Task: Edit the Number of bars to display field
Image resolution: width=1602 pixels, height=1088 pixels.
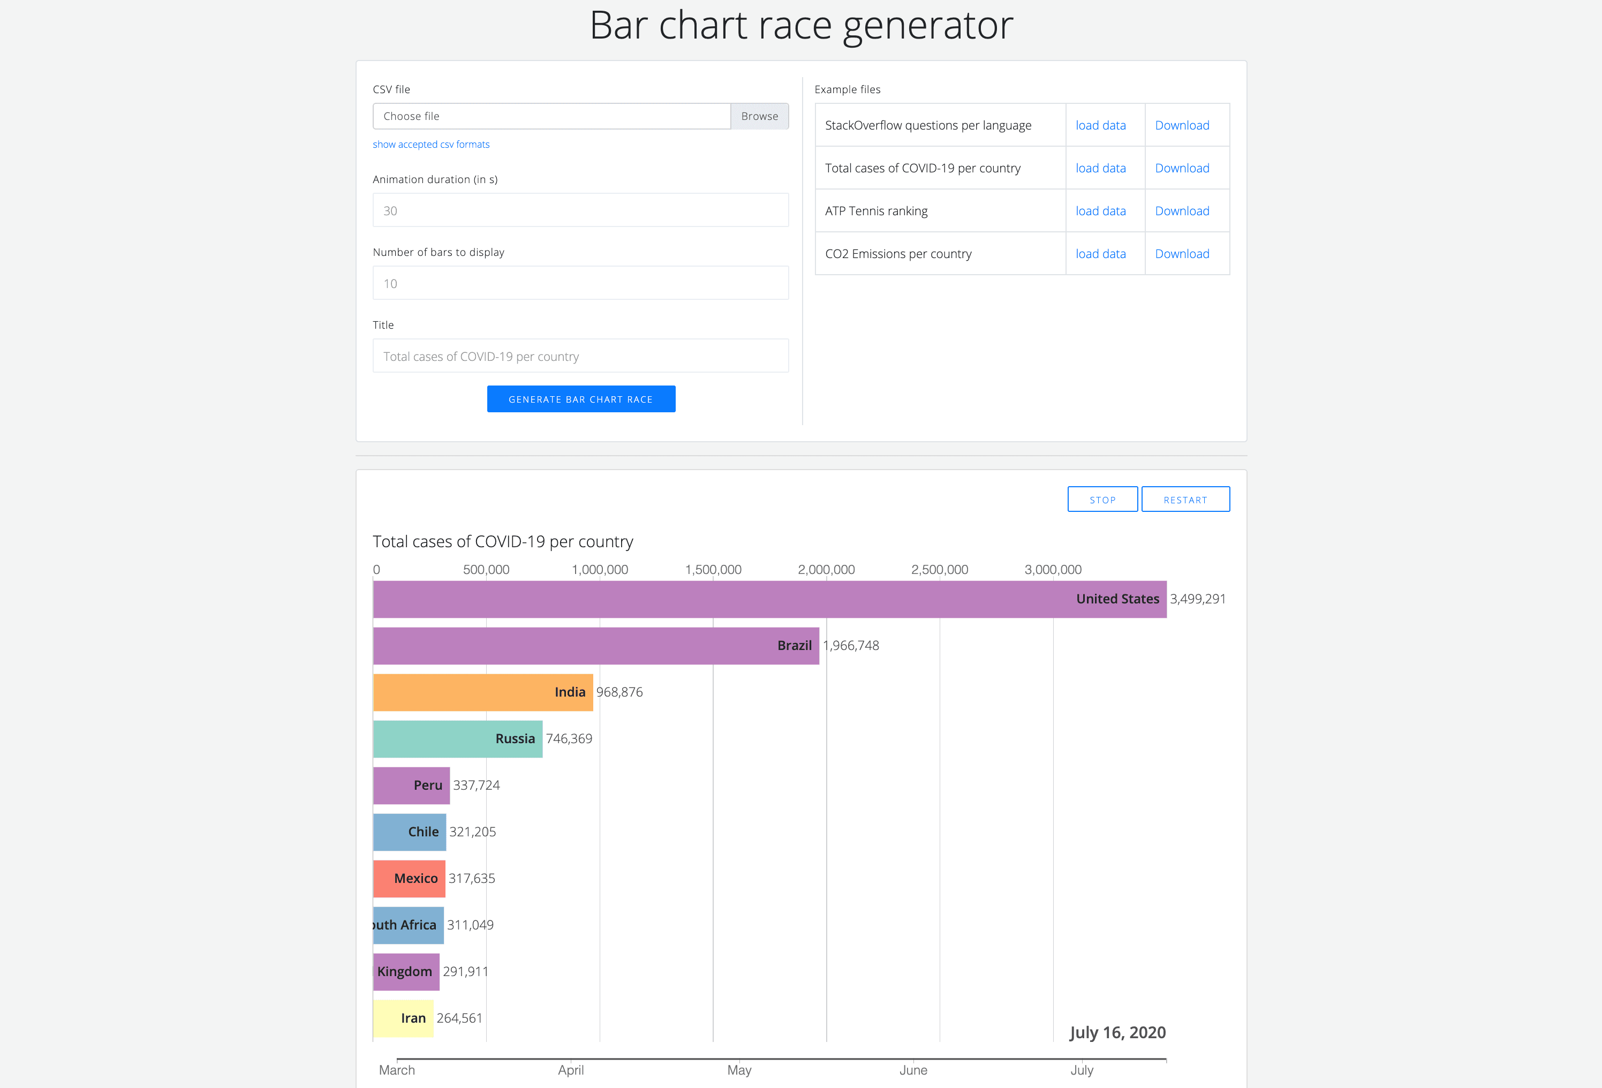Action: (x=580, y=283)
